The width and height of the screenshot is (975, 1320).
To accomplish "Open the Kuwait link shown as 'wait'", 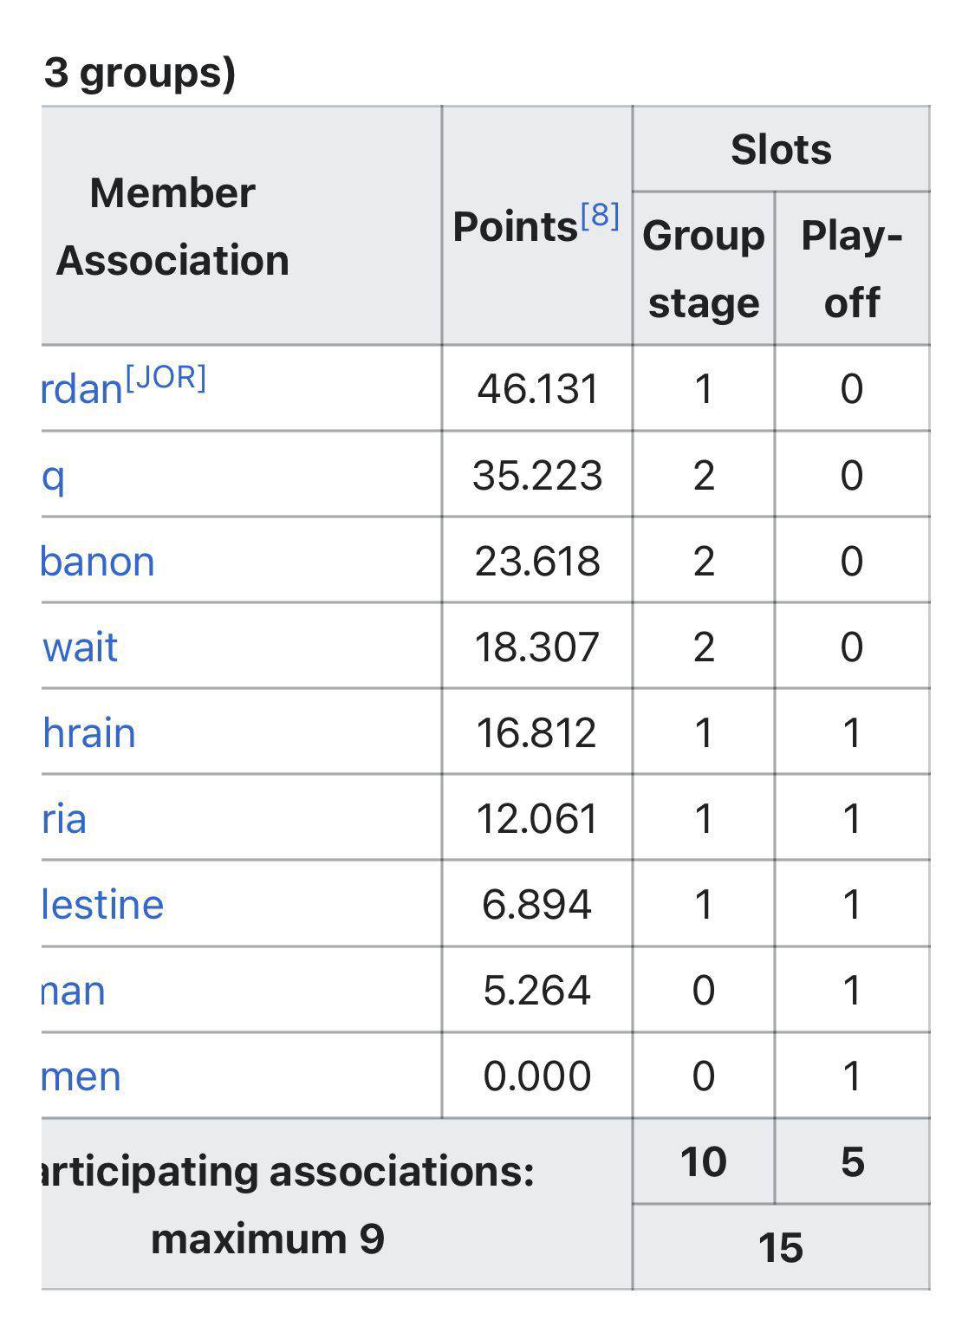I will [80, 647].
